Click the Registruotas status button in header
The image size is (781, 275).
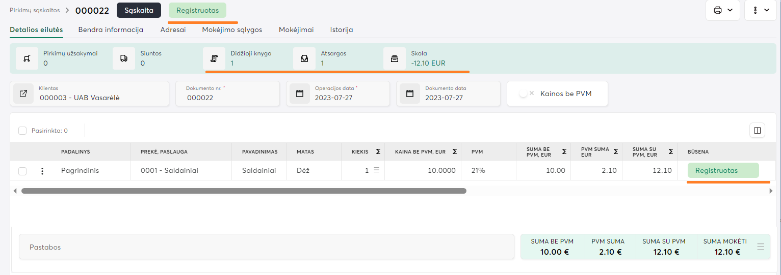tap(197, 10)
